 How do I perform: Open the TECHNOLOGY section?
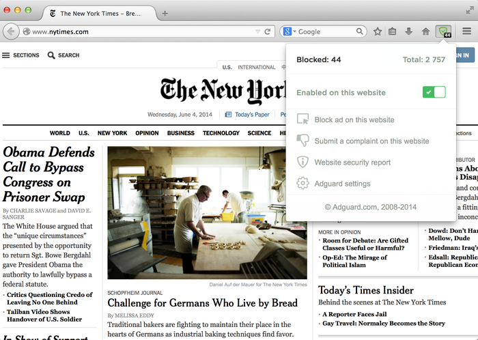pos(221,133)
